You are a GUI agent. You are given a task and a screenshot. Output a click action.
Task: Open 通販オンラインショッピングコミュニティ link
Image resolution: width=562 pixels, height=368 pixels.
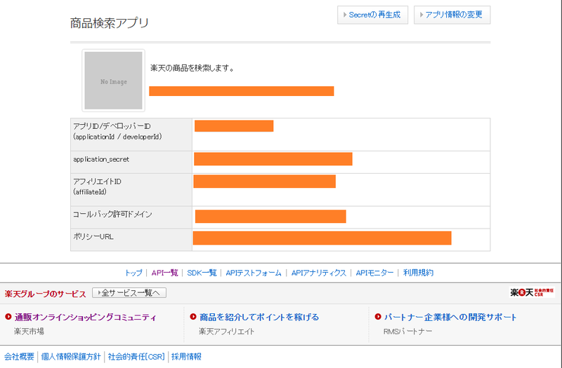[x=85, y=318]
